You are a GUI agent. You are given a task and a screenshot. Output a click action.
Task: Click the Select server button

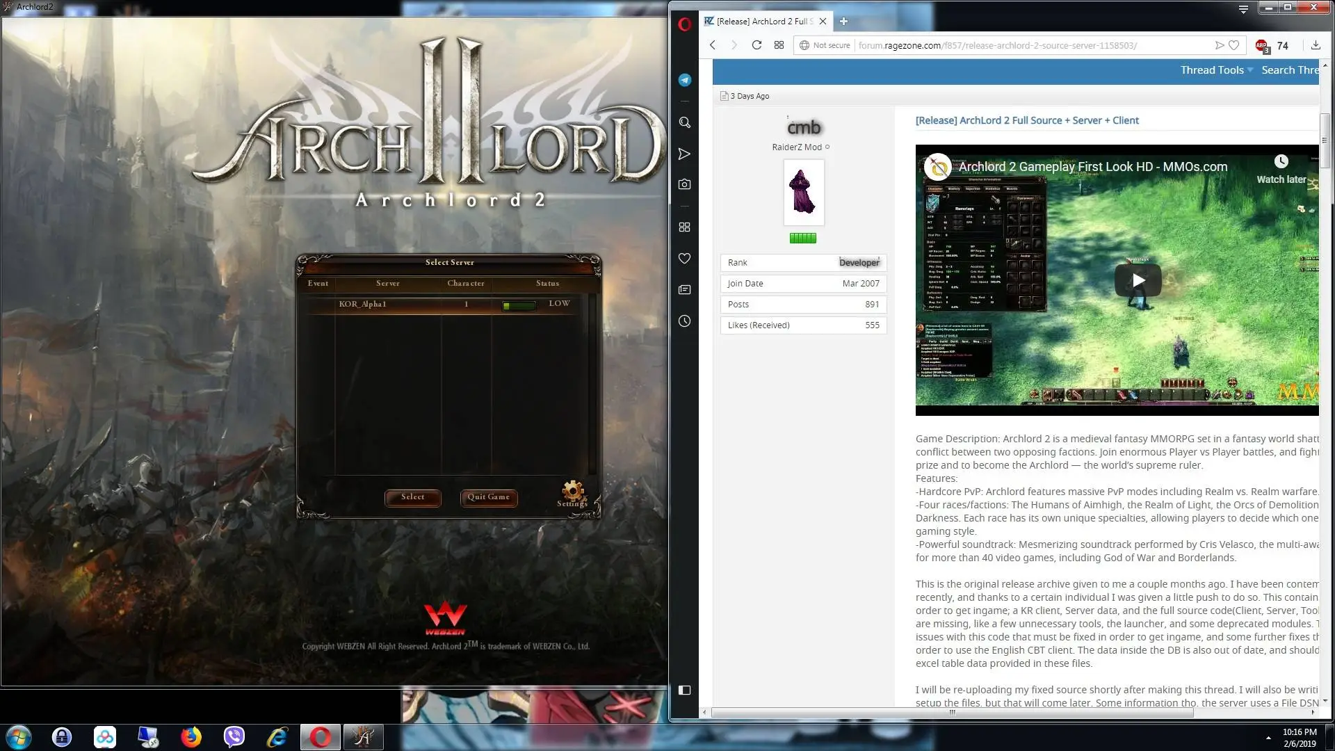pyautogui.click(x=412, y=497)
